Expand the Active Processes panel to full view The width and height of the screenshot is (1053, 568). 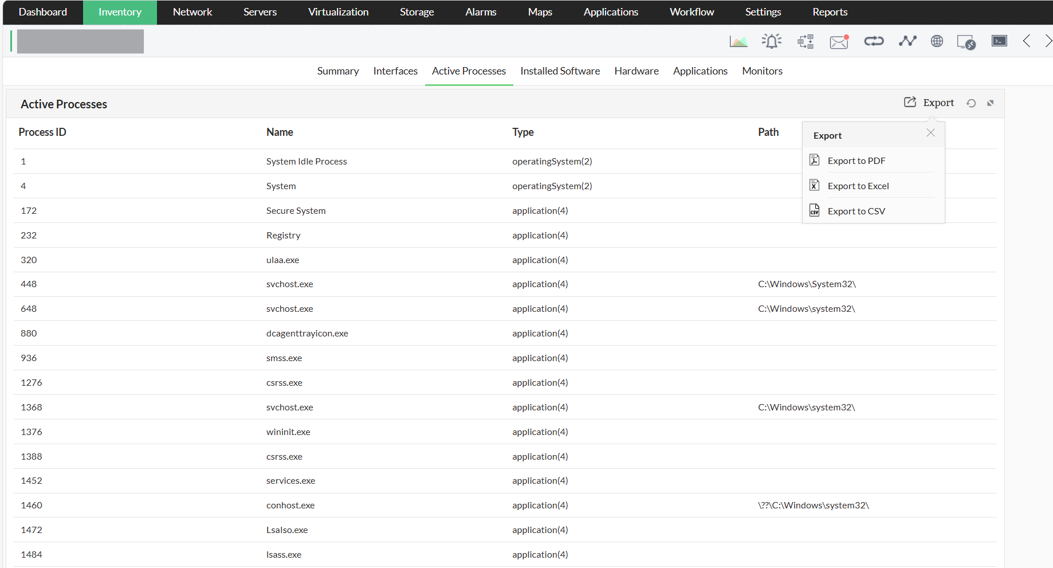point(990,103)
